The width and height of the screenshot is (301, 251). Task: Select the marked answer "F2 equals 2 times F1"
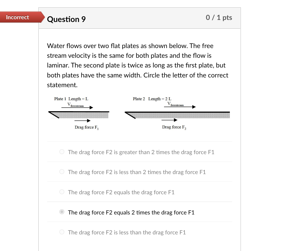pyautogui.click(x=131, y=212)
